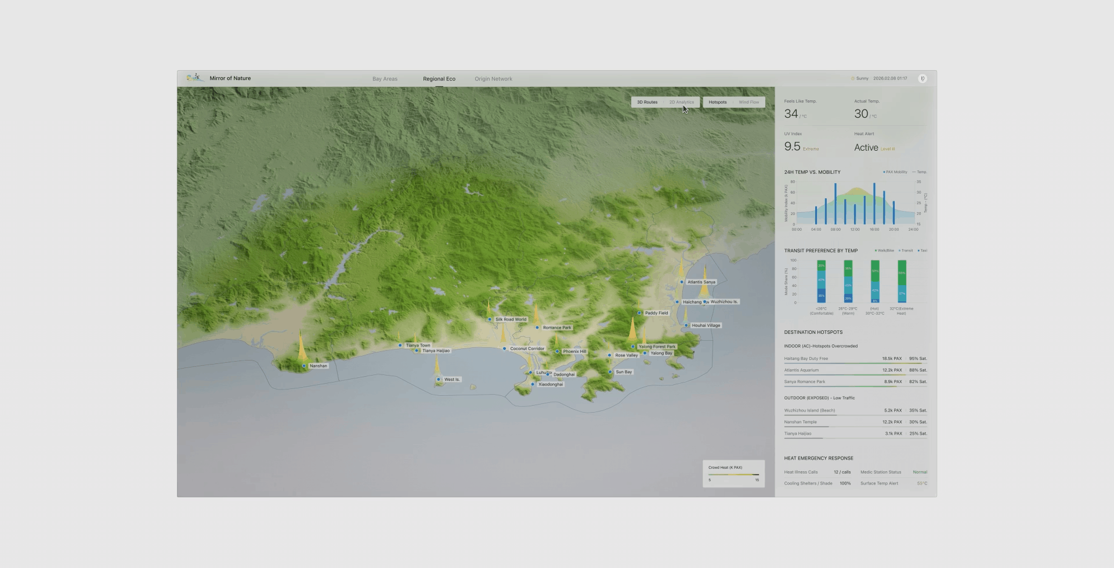Click the Wuzhizhou Island (Beach) row

click(856, 411)
